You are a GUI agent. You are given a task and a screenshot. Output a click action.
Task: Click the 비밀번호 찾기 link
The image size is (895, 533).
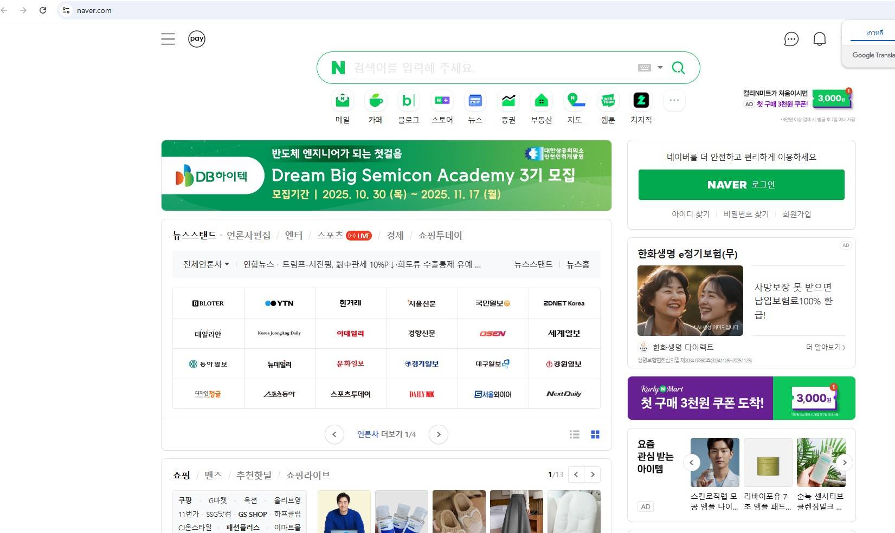point(746,214)
